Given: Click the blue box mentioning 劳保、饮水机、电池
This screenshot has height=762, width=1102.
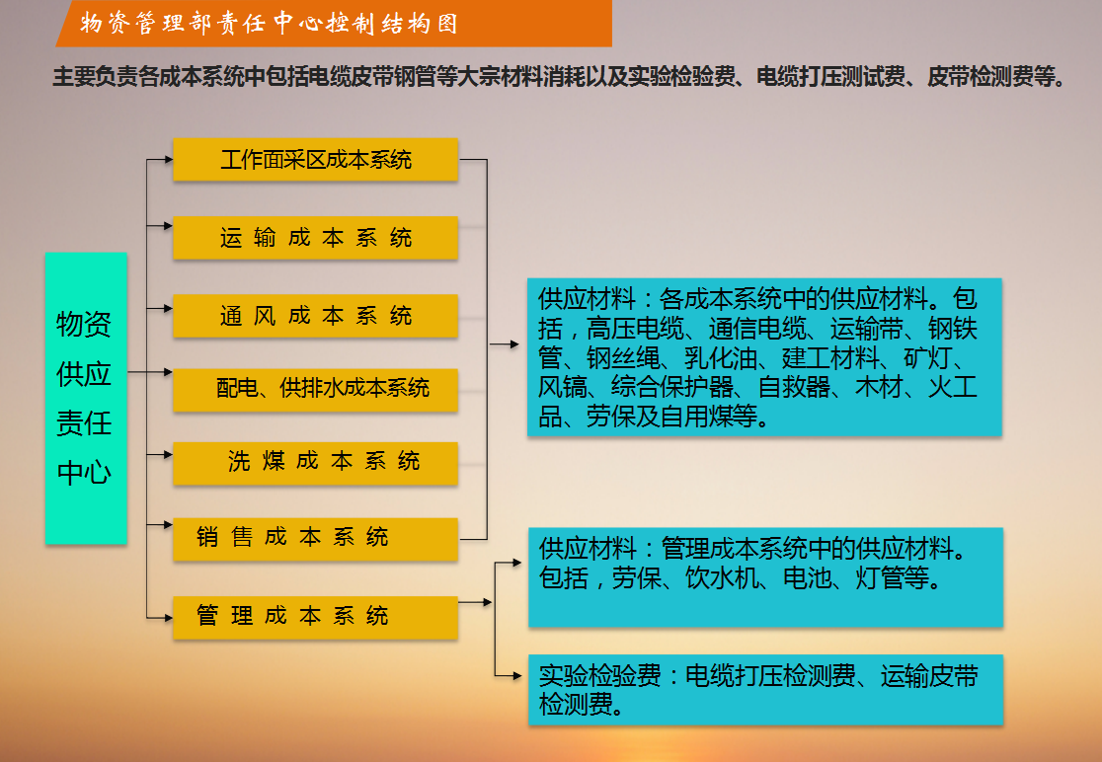Looking at the screenshot, I should (765, 576).
